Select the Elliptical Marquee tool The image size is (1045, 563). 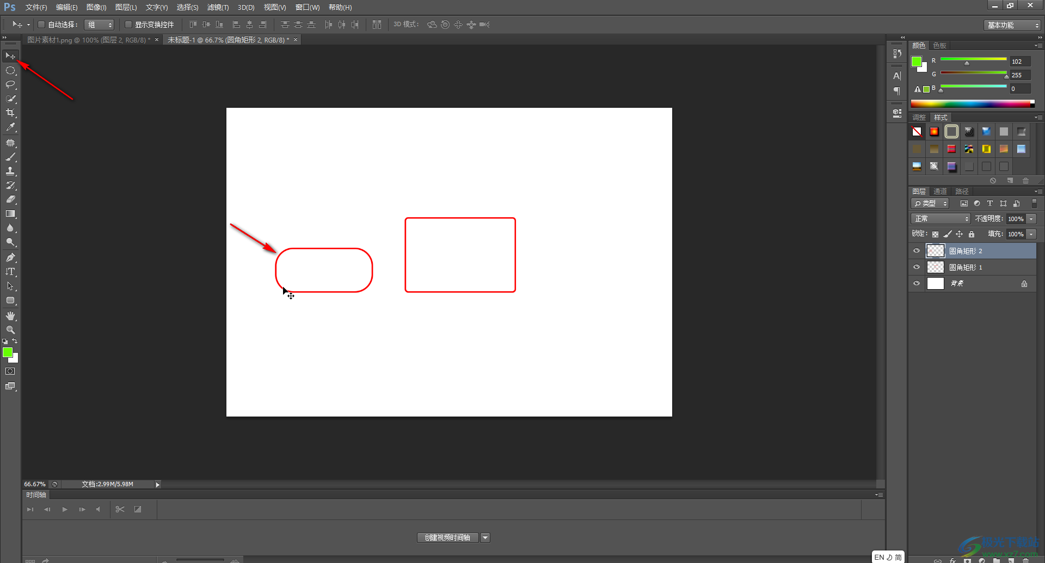(10, 70)
